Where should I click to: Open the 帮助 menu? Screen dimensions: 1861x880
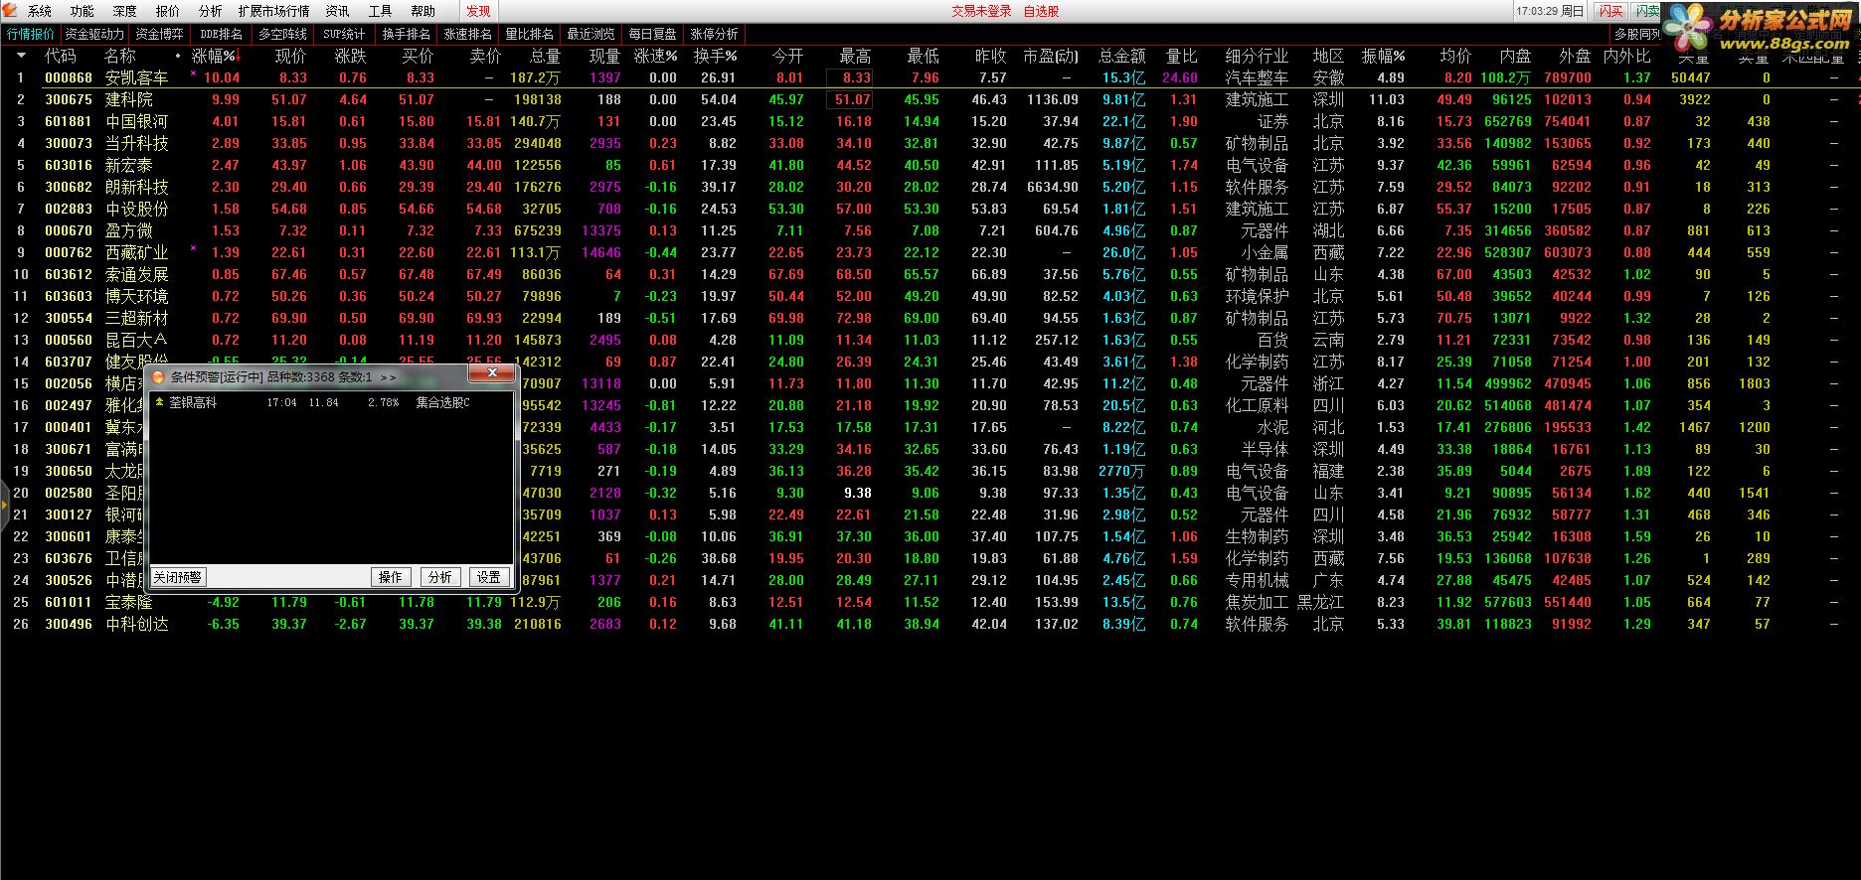[423, 11]
